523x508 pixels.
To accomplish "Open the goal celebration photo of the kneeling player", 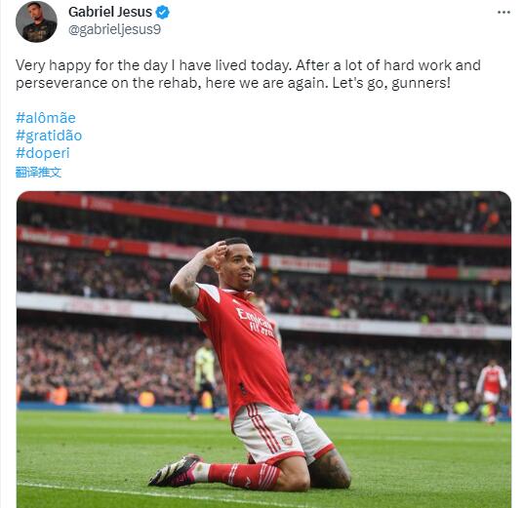I will [x=263, y=349].
